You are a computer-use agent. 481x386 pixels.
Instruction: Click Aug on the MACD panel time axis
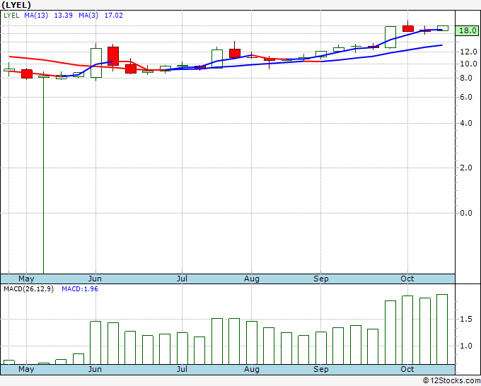[x=252, y=369]
